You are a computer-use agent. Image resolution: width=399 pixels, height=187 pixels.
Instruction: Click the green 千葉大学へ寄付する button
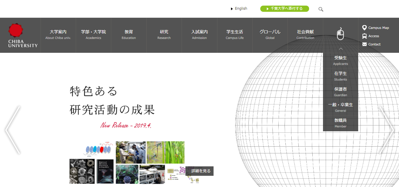point(285,9)
